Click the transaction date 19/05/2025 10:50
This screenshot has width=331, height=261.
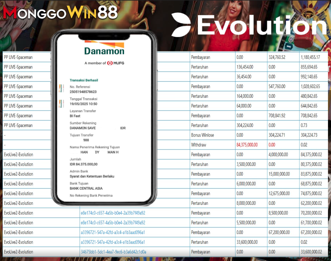pyautogui.click(x=83, y=104)
